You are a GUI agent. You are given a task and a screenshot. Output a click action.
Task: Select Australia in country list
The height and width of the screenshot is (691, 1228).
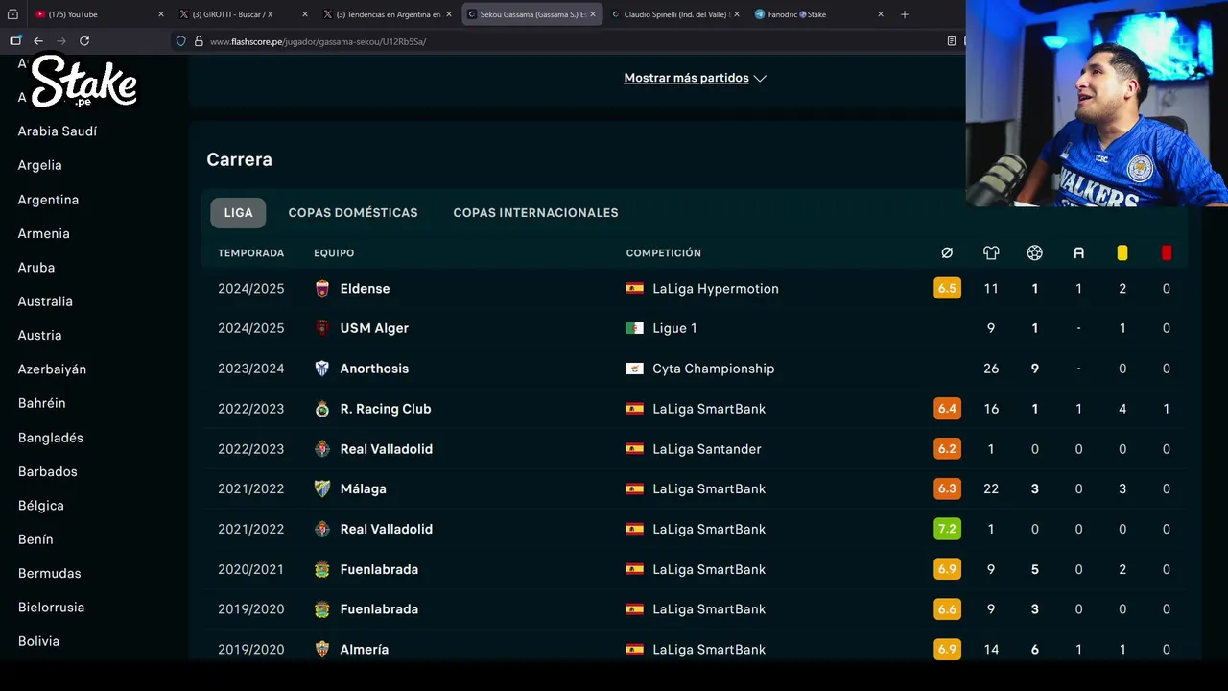click(x=45, y=301)
